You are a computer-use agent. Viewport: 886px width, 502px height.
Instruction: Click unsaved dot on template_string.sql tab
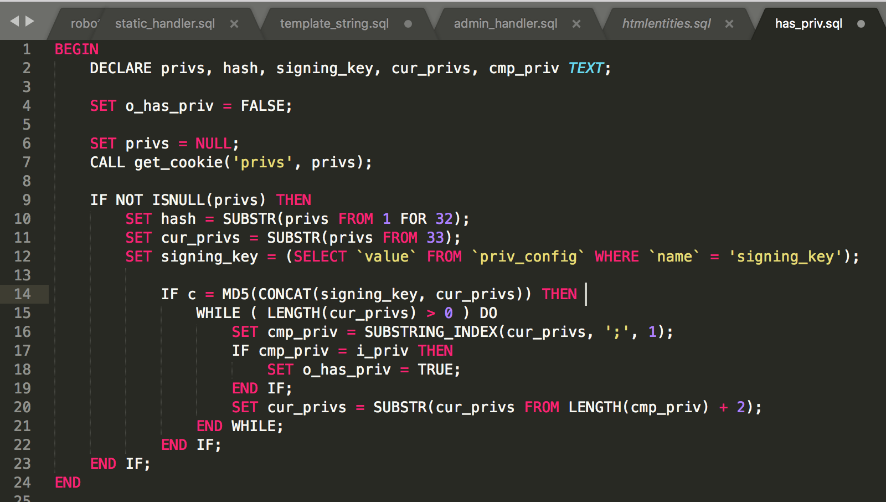408,24
